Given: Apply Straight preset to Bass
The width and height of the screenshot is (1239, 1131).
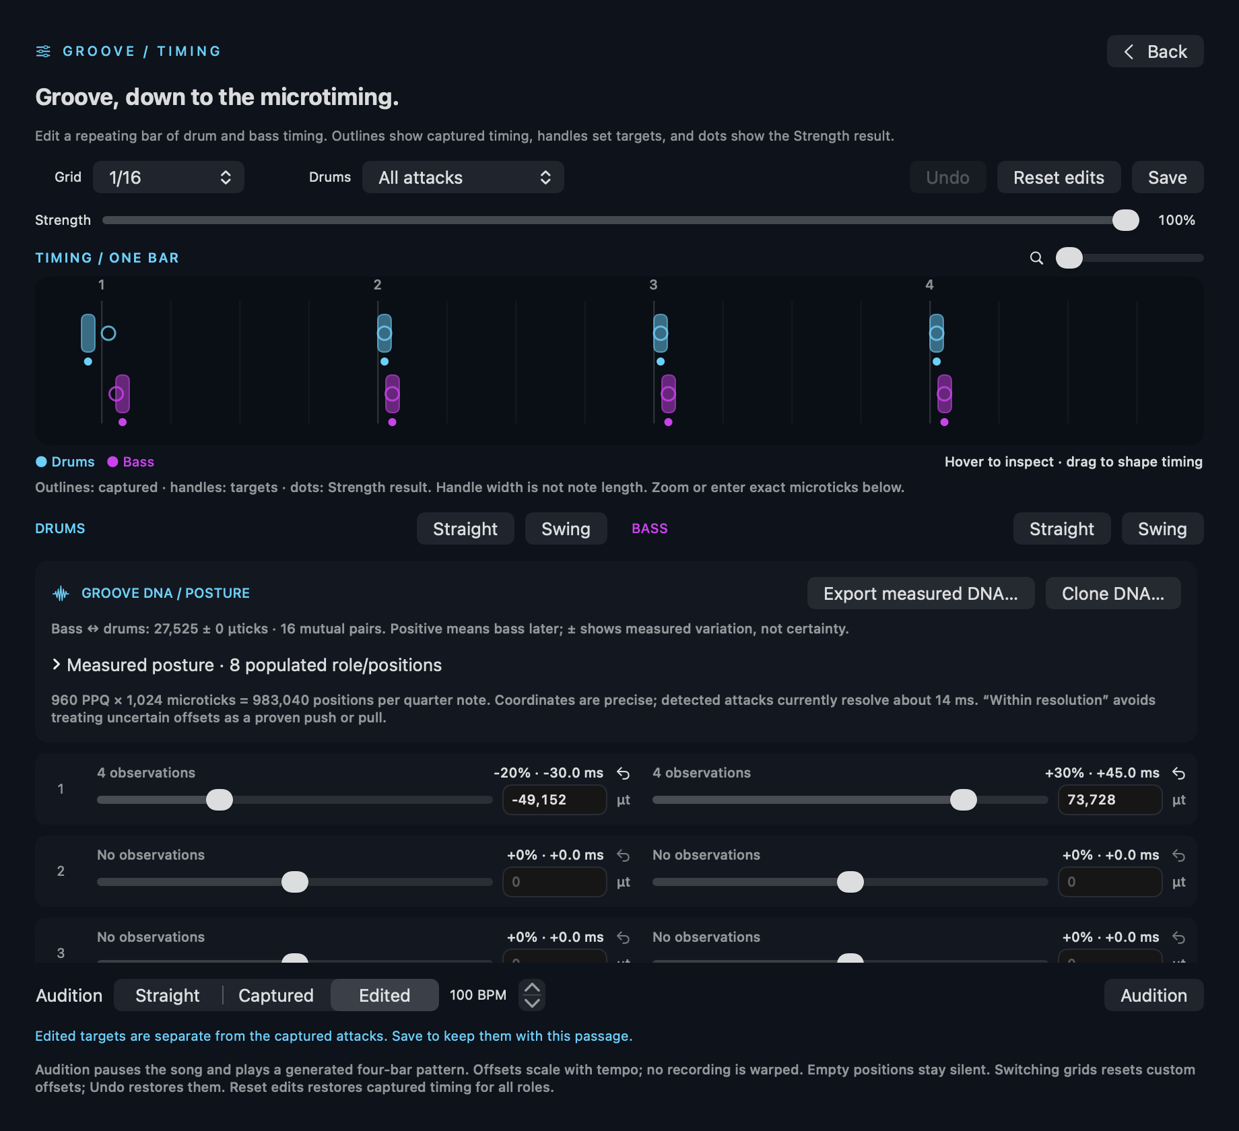Looking at the screenshot, I should (x=1062, y=529).
